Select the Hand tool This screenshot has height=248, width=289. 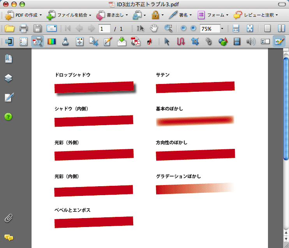[154, 28]
